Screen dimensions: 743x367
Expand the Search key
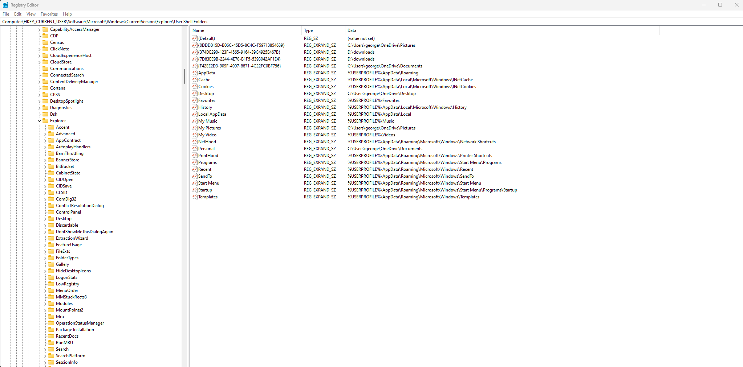click(45, 350)
